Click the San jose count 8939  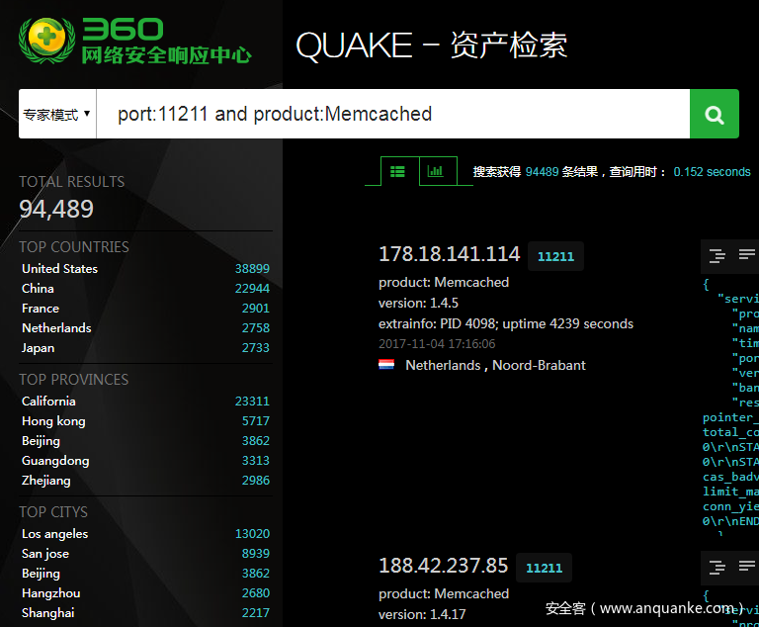[x=256, y=554]
